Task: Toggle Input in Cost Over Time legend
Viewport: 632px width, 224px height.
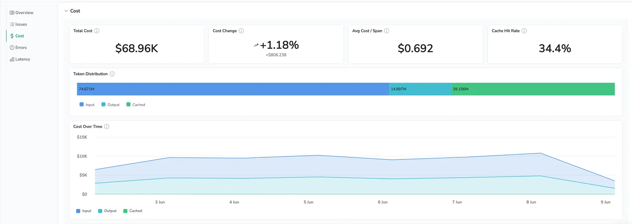Action: click(x=84, y=211)
